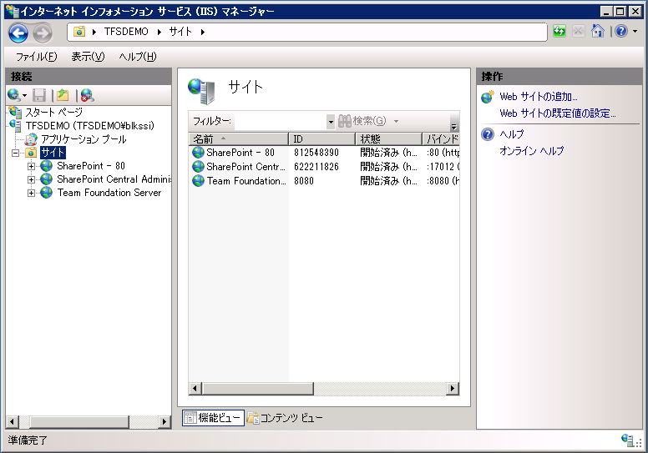648x453 pixels.
Task: Click site list horizontal scrollbar right arrow
Action: 453,388
